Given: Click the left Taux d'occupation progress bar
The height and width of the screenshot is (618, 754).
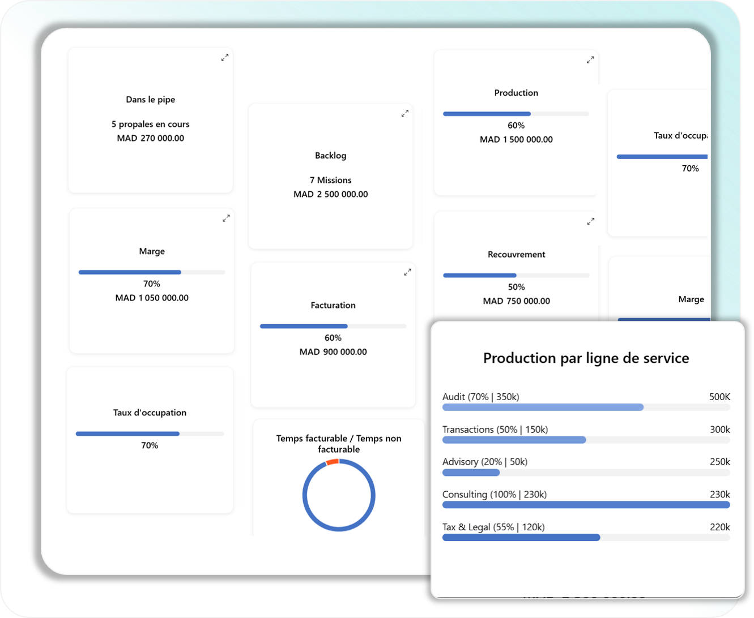Looking at the screenshot, I should [x=150, y=434].
